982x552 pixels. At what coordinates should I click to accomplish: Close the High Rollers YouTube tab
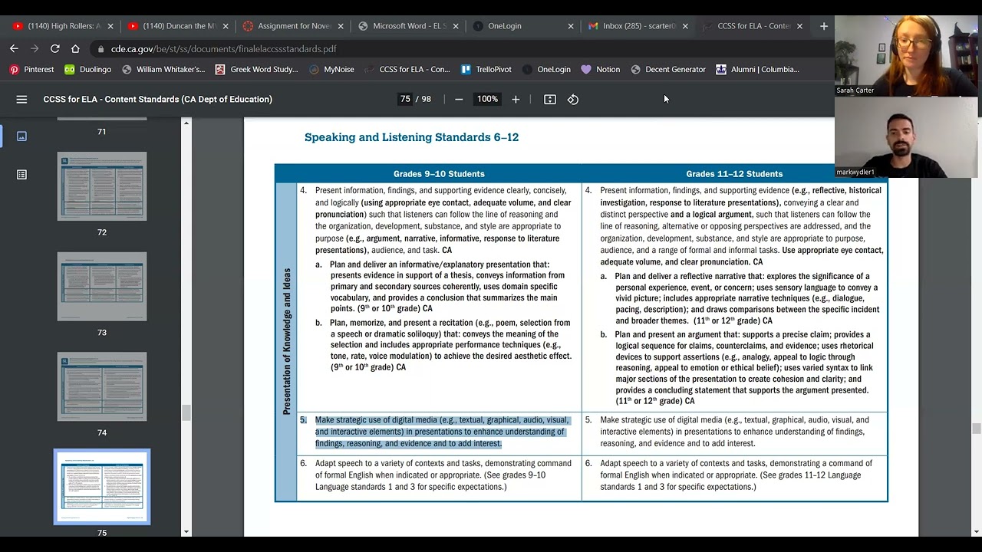pyautogui.click(x=110, y=26)
